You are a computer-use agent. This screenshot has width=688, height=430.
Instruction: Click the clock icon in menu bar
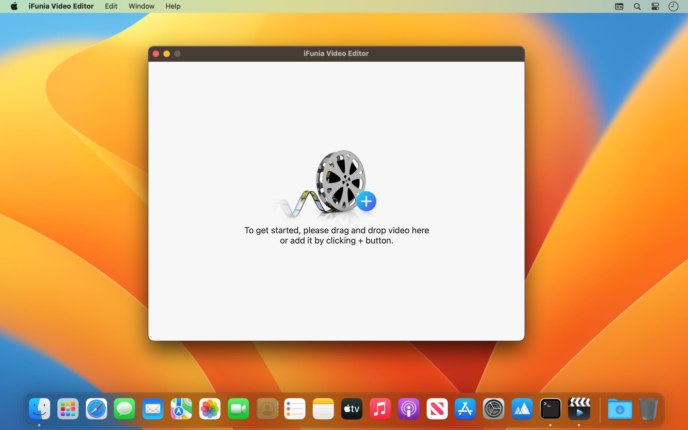(673, 6)
